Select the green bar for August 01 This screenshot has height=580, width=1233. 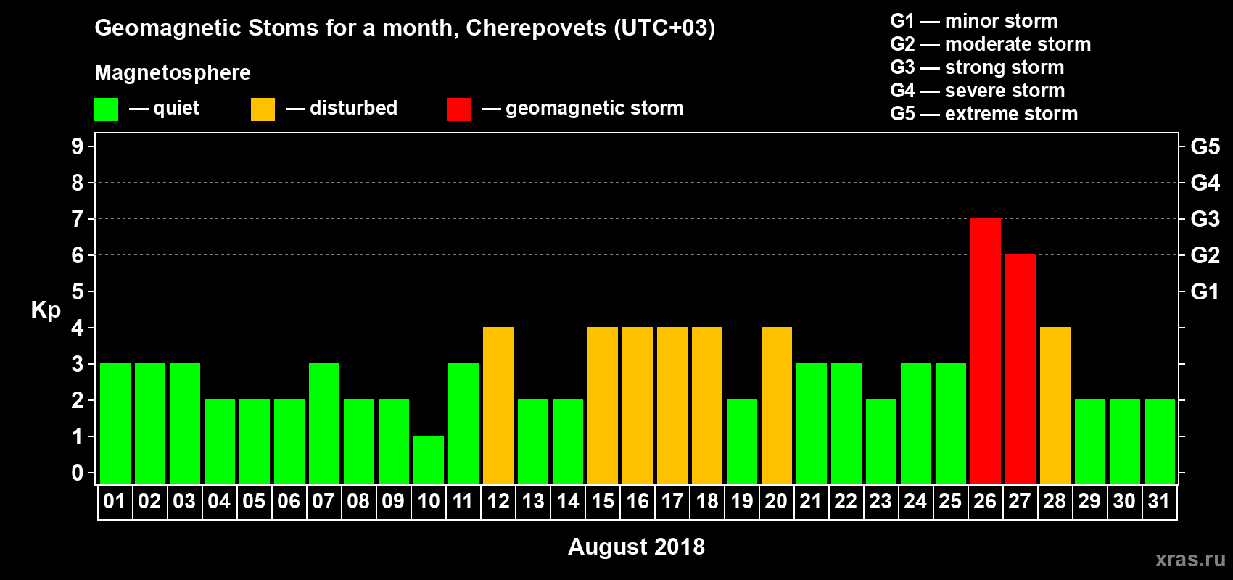pos(115,423)
